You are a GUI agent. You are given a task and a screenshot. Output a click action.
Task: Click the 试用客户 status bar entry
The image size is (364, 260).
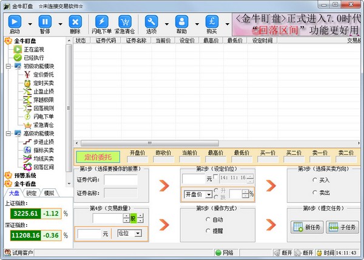[19, 253]
